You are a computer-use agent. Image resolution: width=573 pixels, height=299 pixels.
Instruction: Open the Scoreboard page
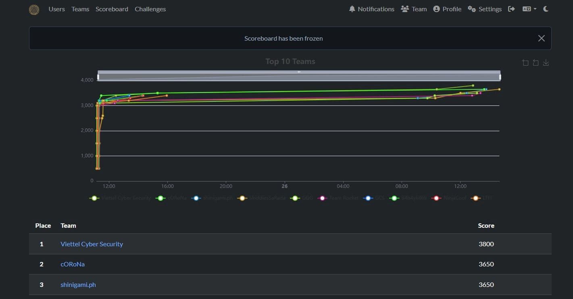point(112,9)
